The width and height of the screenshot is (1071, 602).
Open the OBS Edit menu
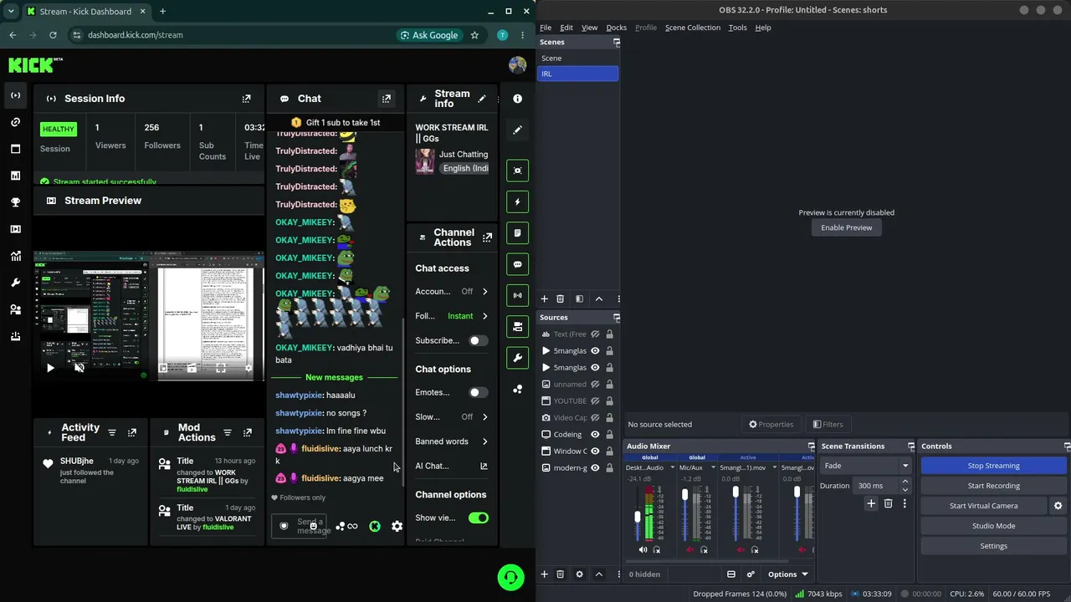tap(566, 28)
